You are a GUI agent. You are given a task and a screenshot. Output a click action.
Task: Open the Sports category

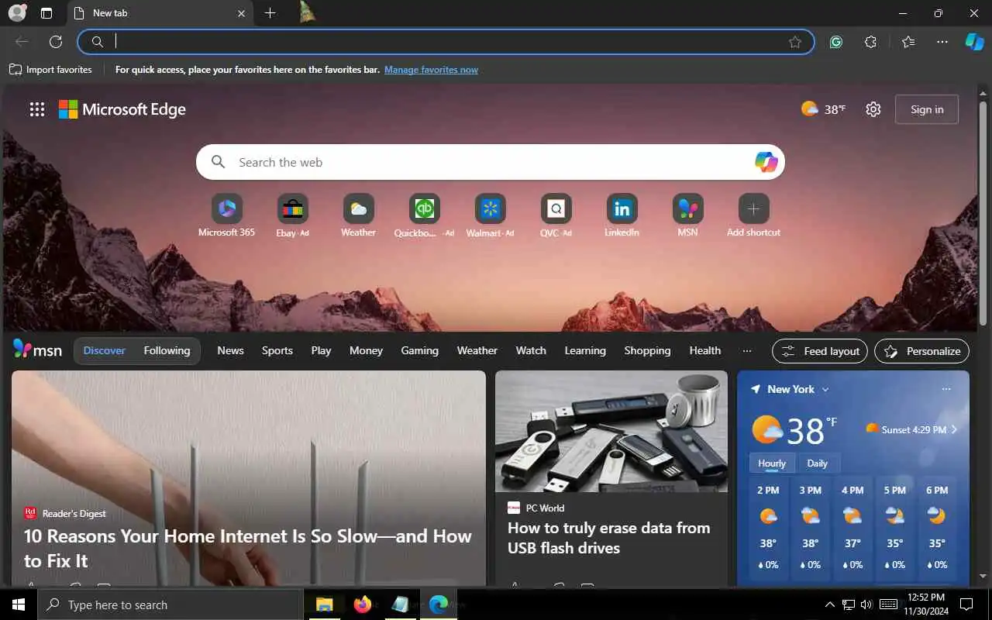pos(277,350)
